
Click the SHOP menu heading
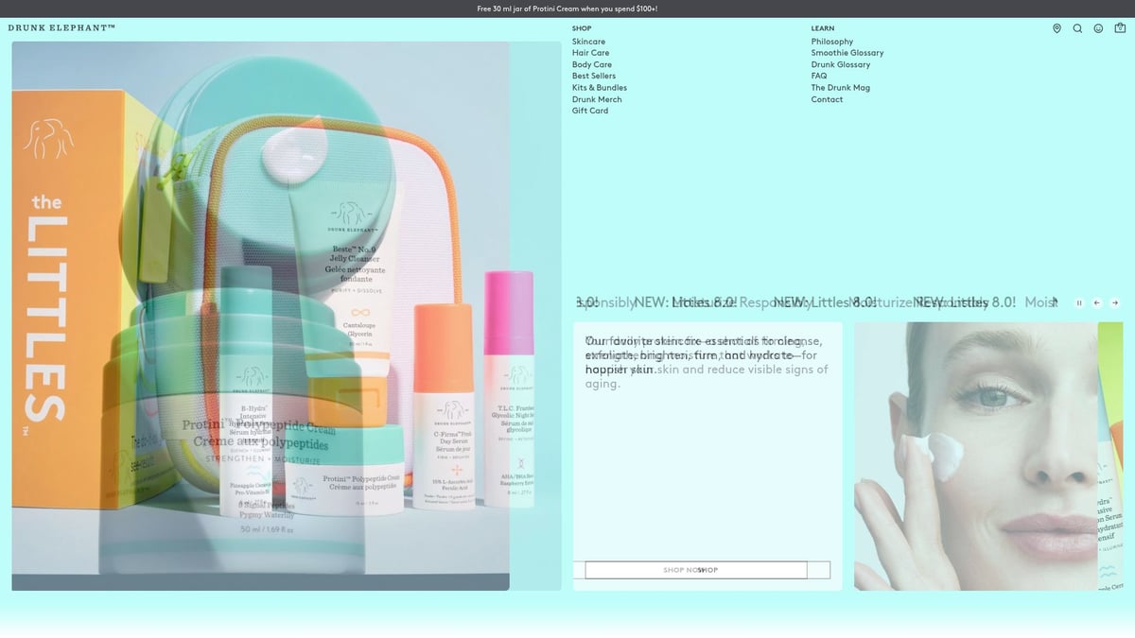582,28
